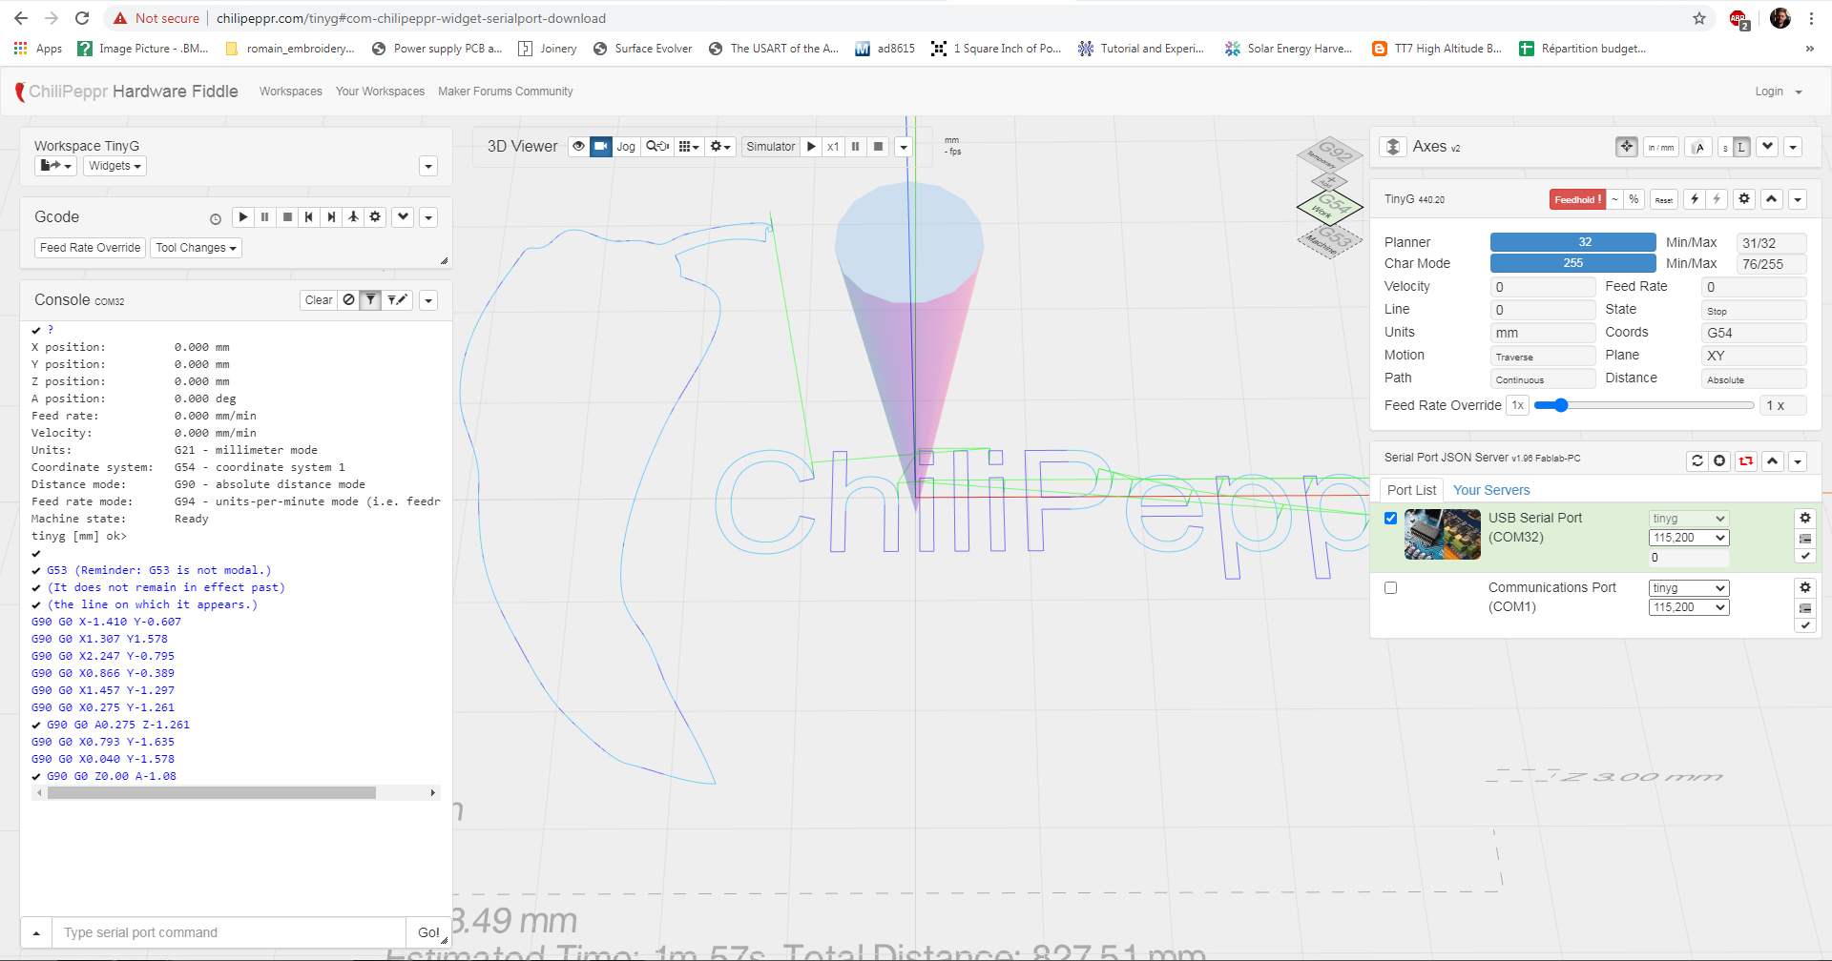This screenshot has height=961, width=1832.
Task: Click the Feed Rate Override button
Action: coord(91,248)
